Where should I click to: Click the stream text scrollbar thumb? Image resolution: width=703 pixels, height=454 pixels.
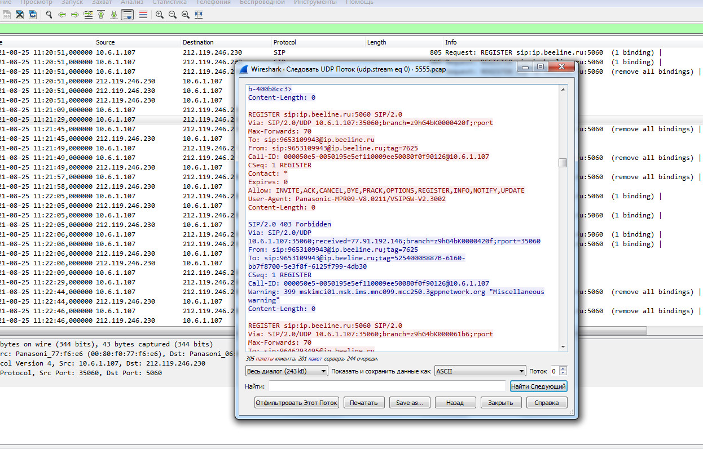point(563,163)
